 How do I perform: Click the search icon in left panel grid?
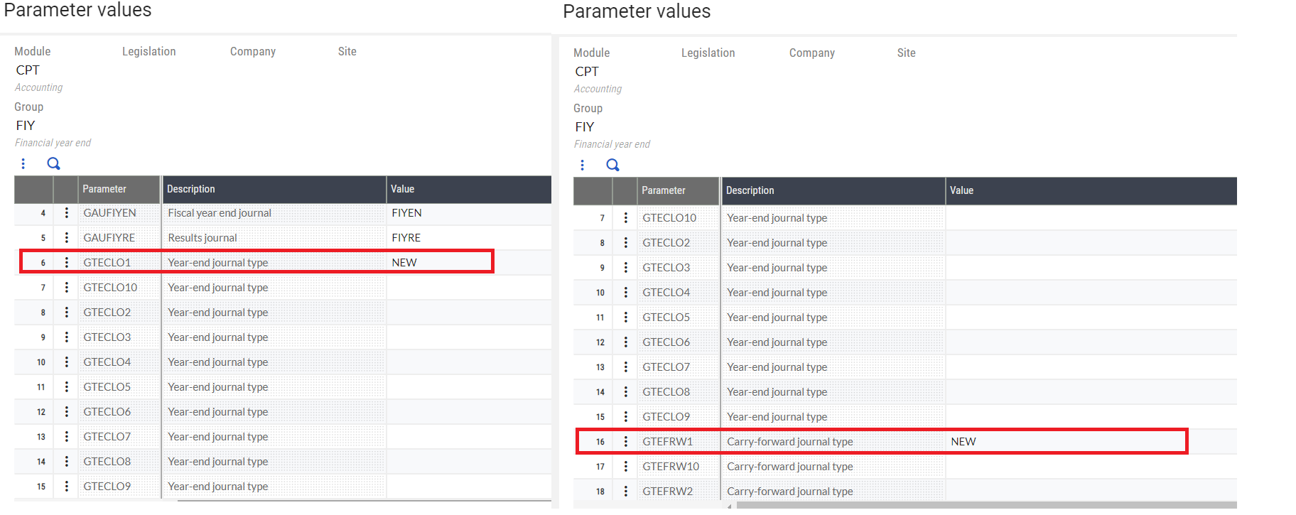coord(53,164)
